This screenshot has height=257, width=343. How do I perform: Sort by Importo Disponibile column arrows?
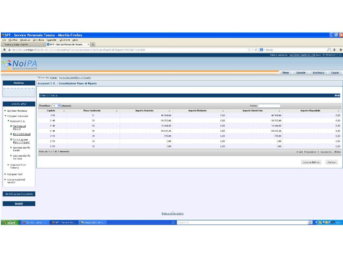pyautogui.click(x=338, y=111)
